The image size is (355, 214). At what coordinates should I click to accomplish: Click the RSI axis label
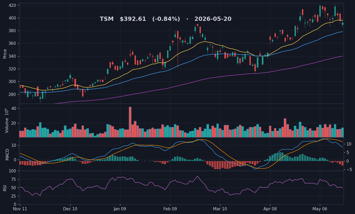[5, 188]
